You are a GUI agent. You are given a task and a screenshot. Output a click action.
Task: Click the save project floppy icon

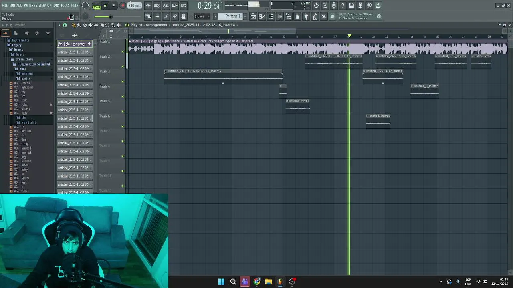coord(351,6)
